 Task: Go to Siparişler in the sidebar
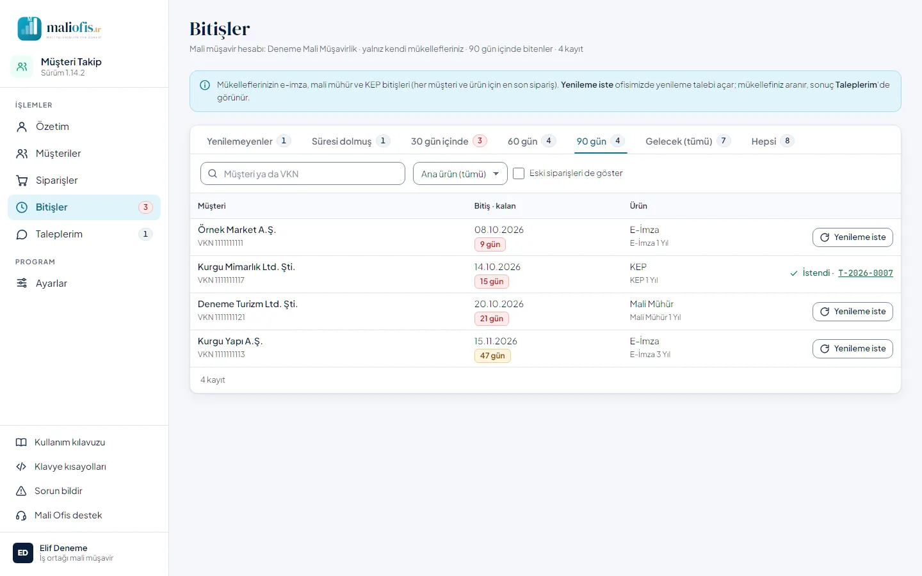coord(84,180)
